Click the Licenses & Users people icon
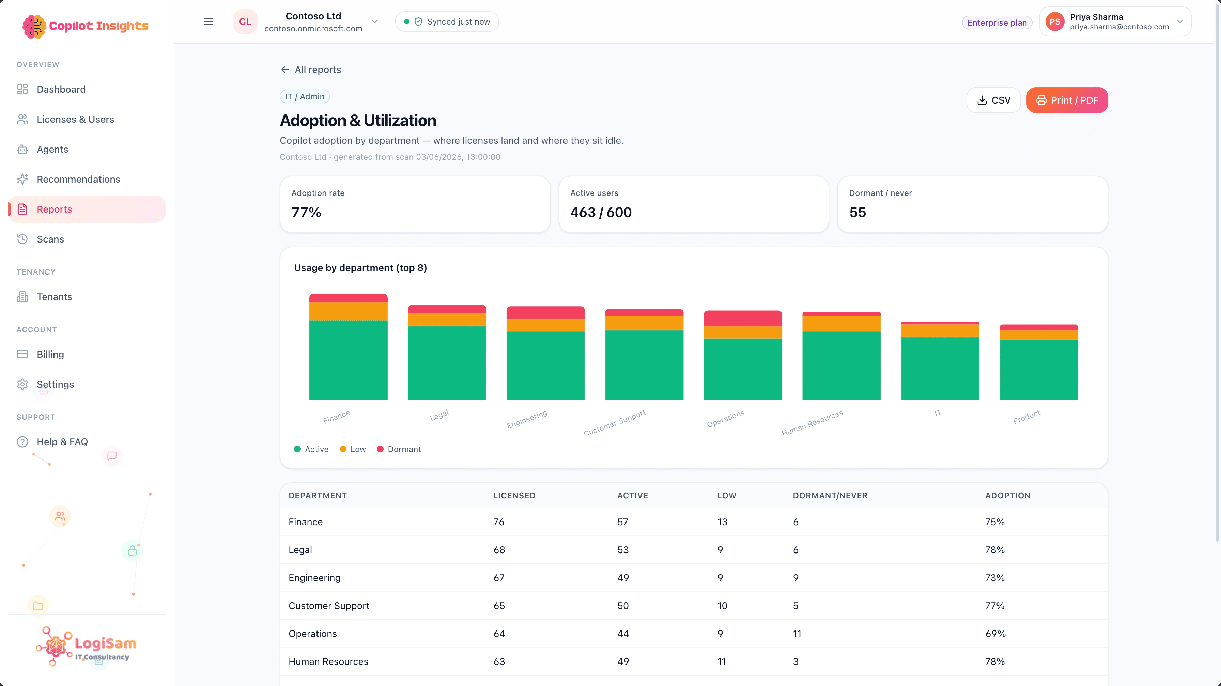This screenshot has width=1221, height=686. (x=22, y=119)
